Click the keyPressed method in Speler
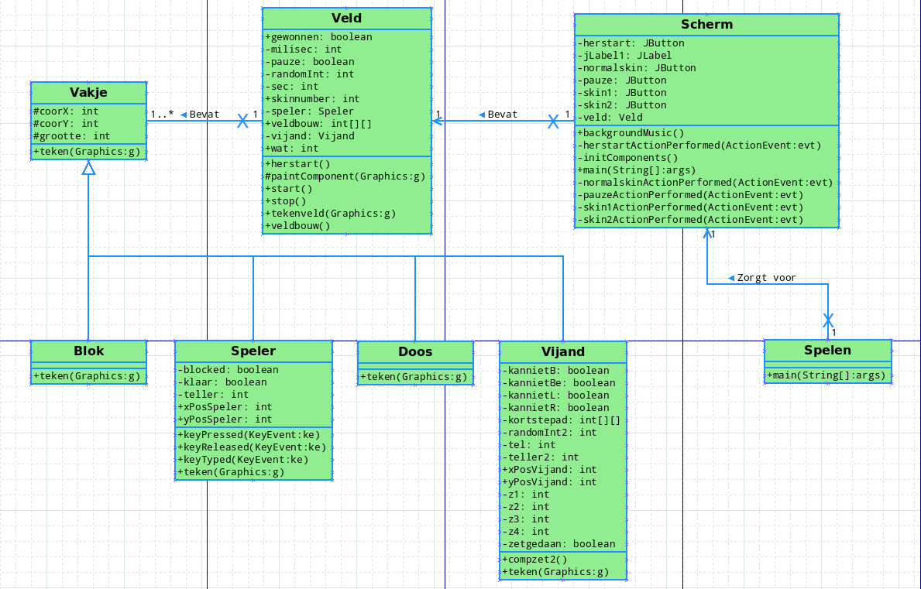921x589 pixels. tap(249, 434)
